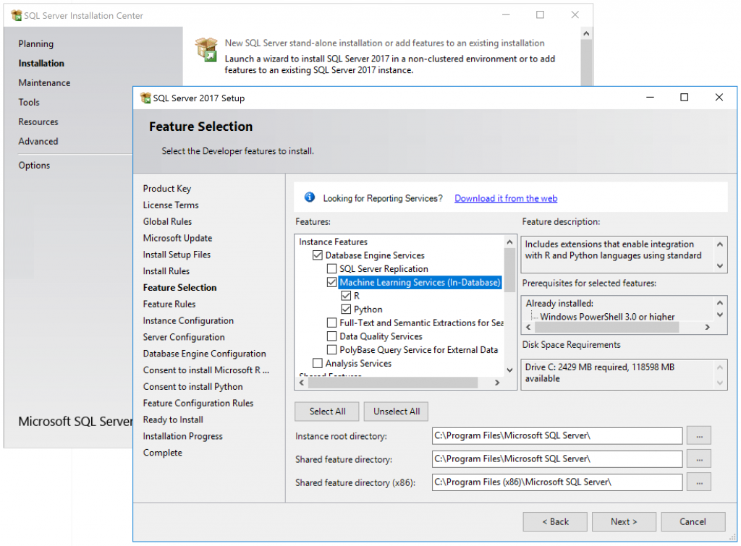Select Instance Features tree heading
This screenshot has width=741, height=546.
[x=333, y=242]
